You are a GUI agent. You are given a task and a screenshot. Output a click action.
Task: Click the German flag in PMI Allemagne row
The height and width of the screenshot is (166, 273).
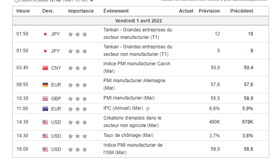click(45, 85)
